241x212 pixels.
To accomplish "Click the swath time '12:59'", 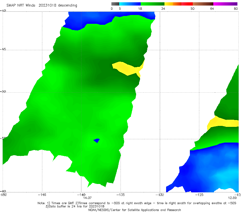I will click(232, 198).
